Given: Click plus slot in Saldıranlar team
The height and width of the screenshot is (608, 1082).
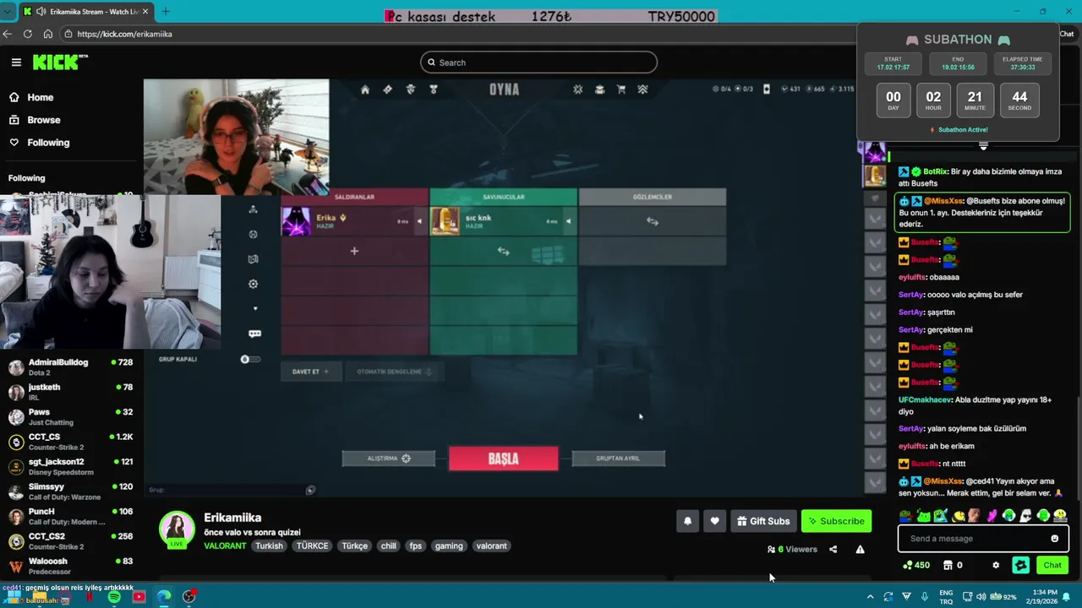Looking at the screenshot, I should click(x=354, y=251).
